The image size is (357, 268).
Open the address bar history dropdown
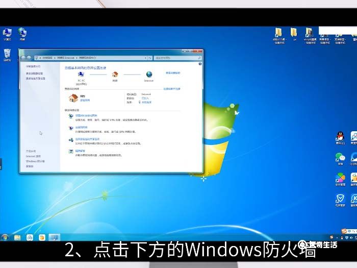145,58
